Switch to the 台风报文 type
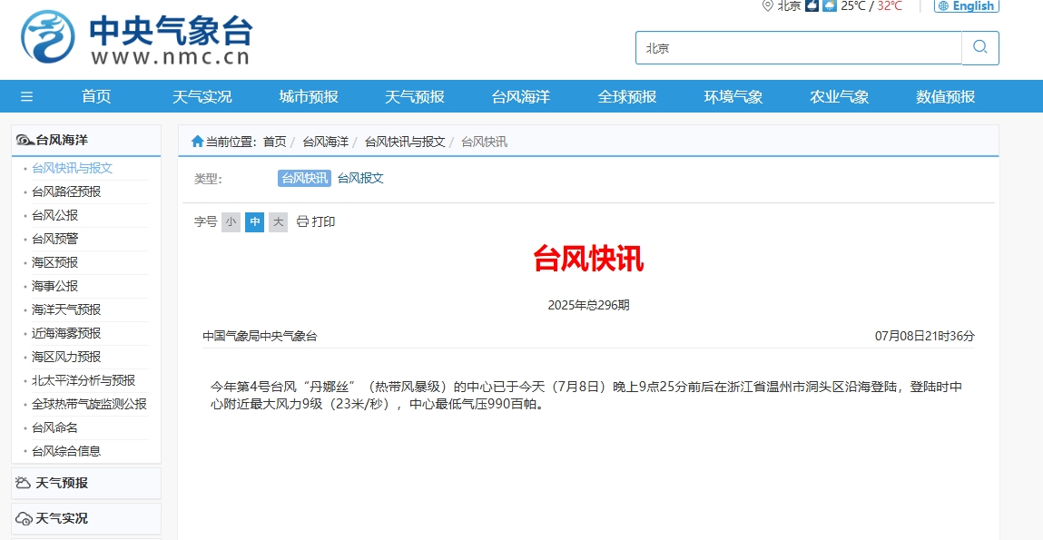Screen dimensions: 1043x540 [360, 179]
